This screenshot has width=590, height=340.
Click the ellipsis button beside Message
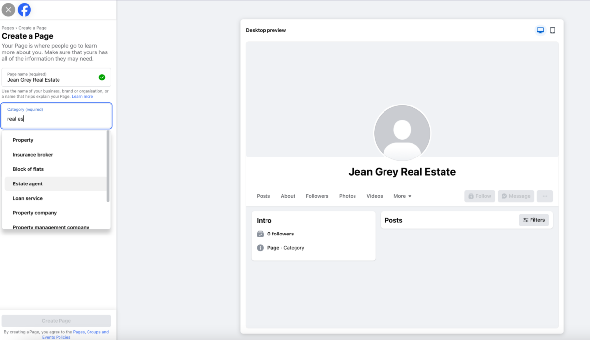tap(544, 196)
